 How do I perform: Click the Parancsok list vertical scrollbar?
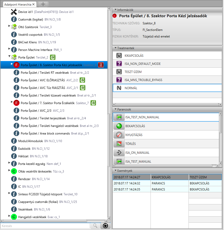coord(220,127)
